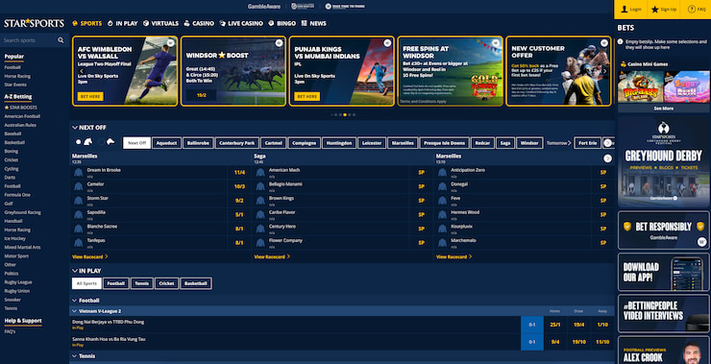Click American Mach jockey silk icon
This screenshot has width=711, height=364.
point(260,172)
